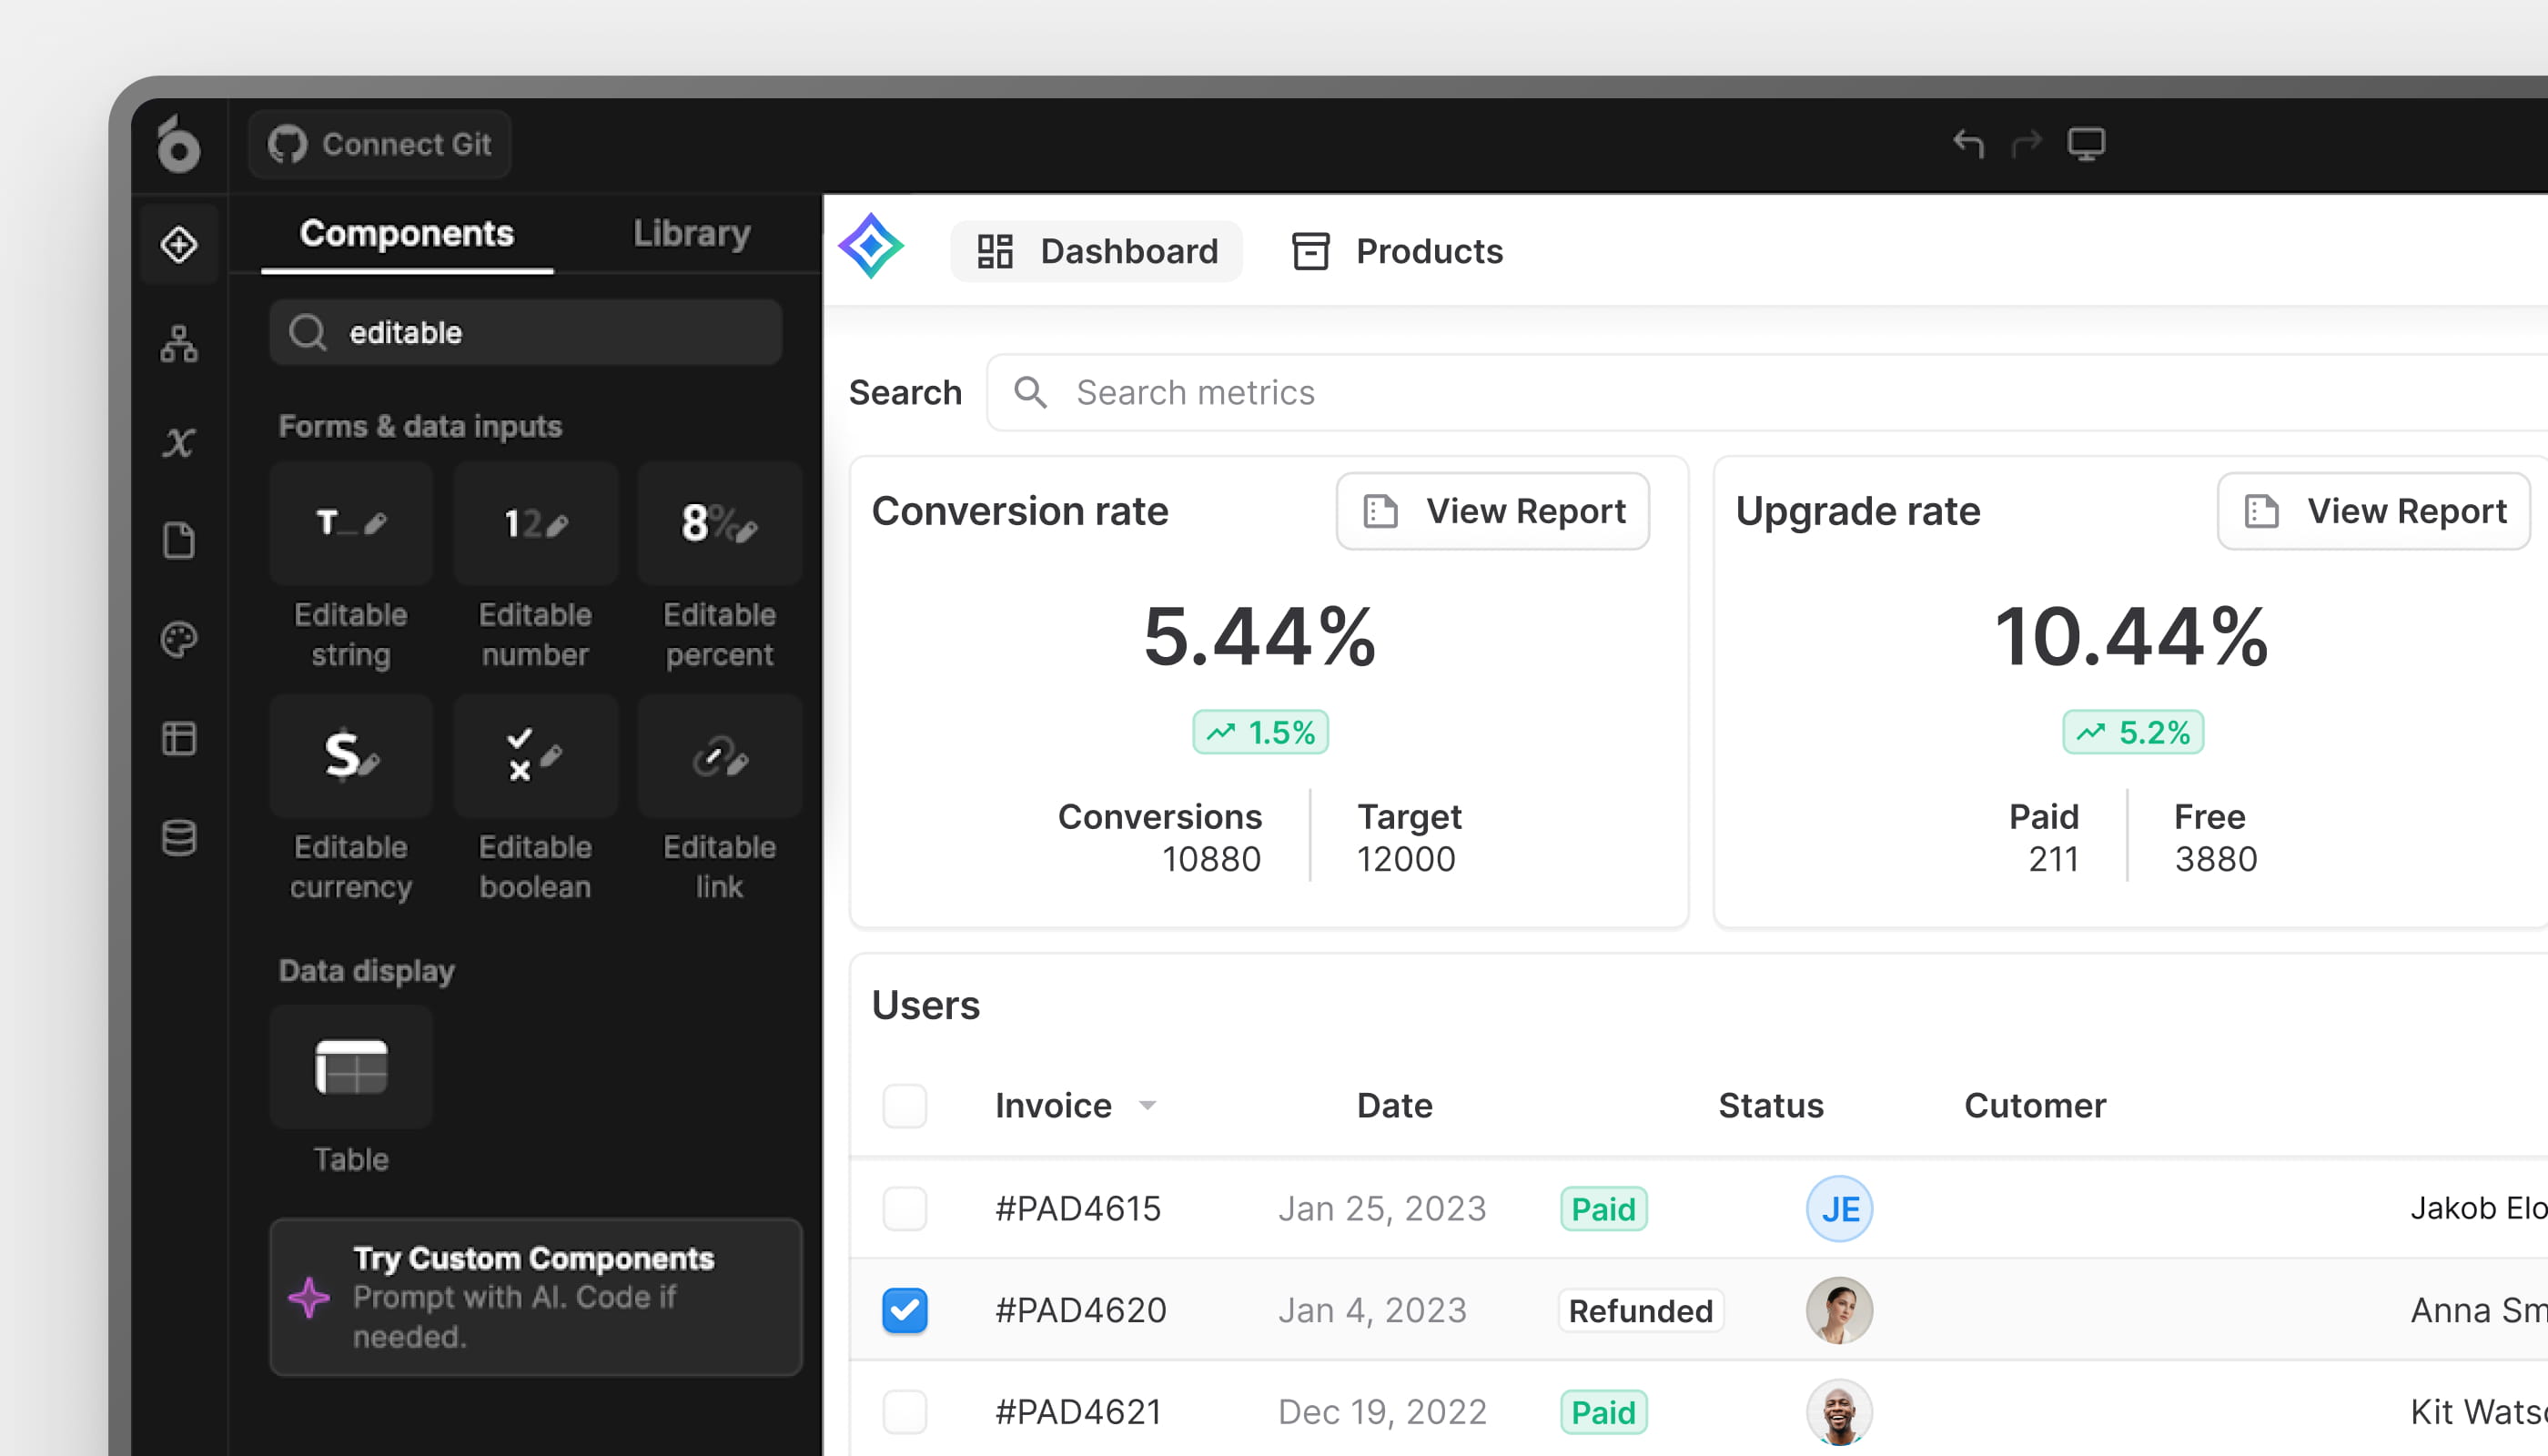Open the database sidebar icon
The height and width of the screenshot is (1456, 2548).
tap(179, 838)
